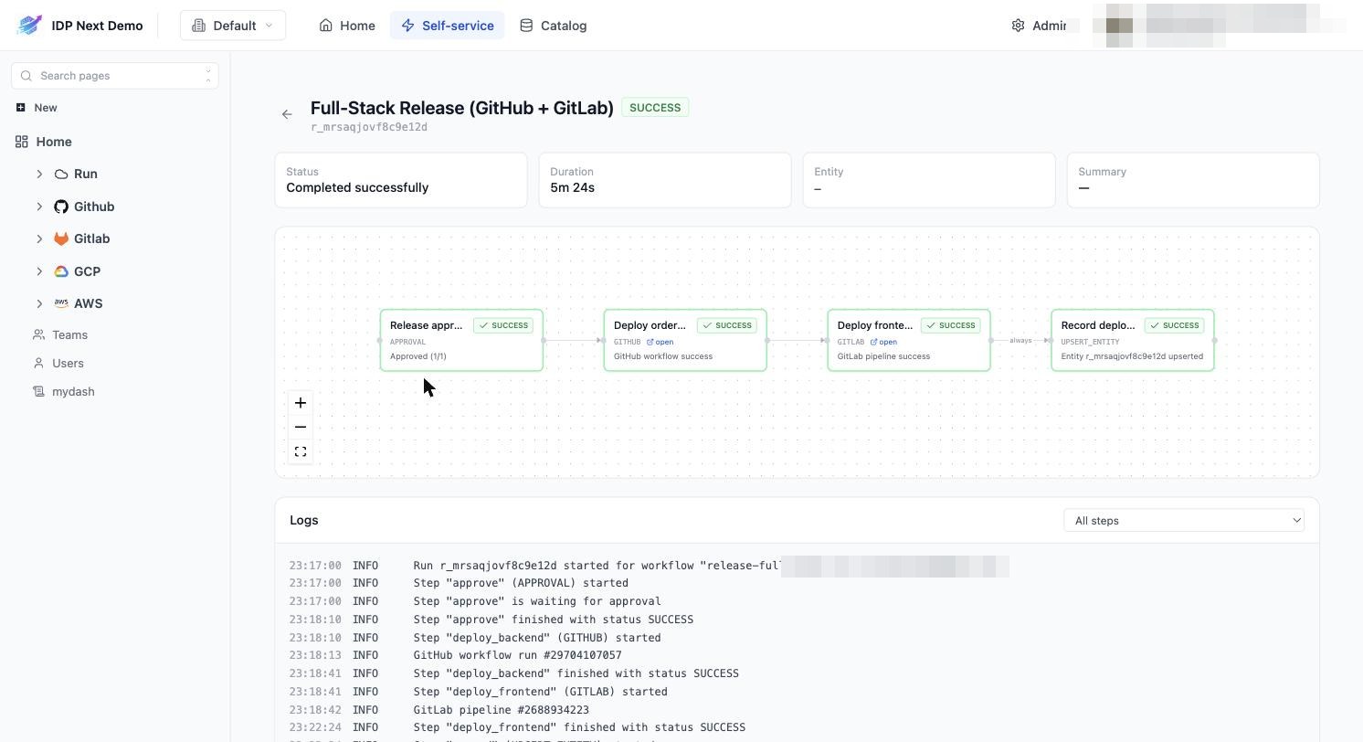1363x742 pixels.
Task: Open the Default workspace dropdown
Action: pyautogui.click(x=233, y=26)
